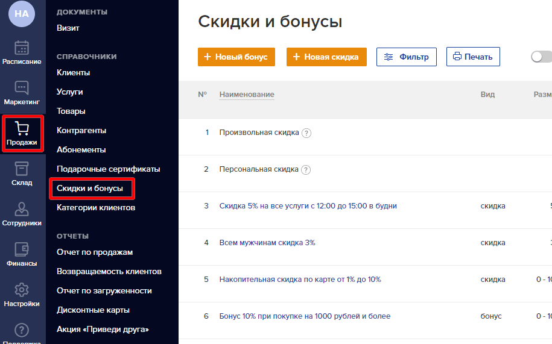Toggle the switch right of Печать
This screenshot has width=552, height=344.
[541, 57]
